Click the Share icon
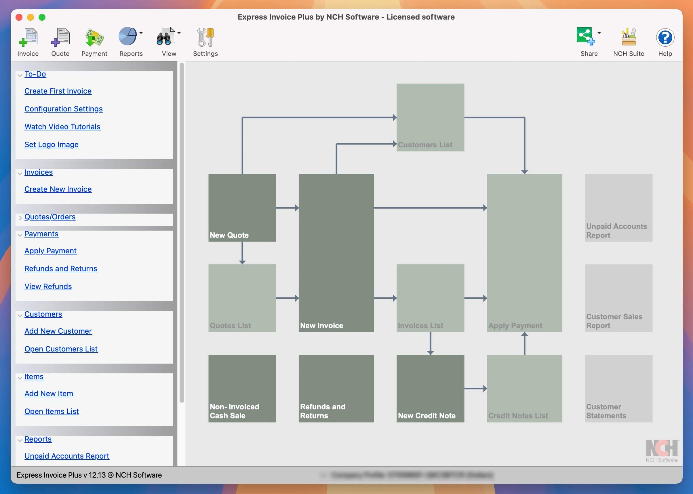 click(585, 36)
